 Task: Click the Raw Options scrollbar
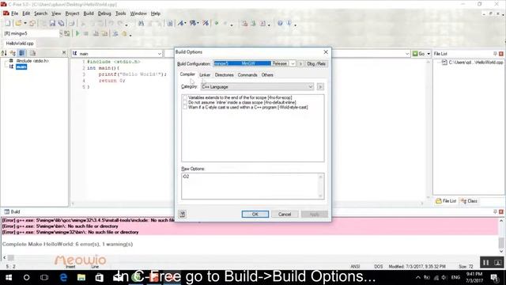point(320,186)
